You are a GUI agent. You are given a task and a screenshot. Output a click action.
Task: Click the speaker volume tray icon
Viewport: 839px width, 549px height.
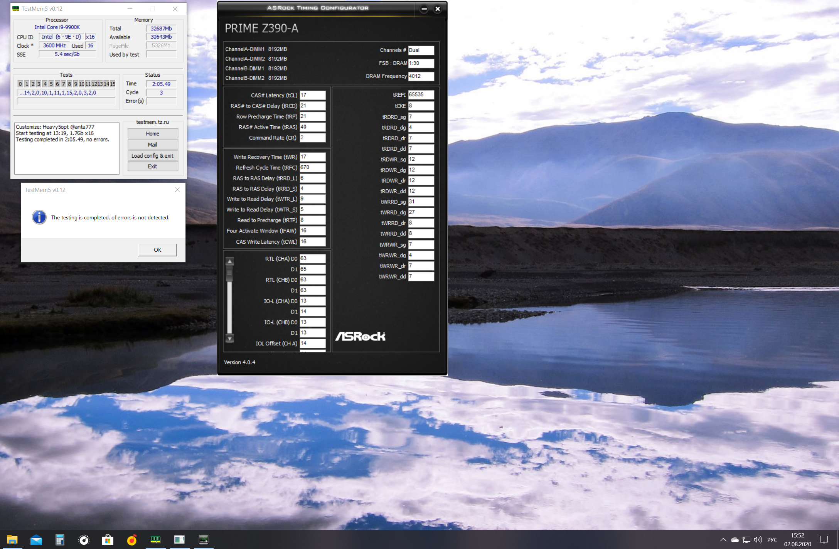coord(758,540)
